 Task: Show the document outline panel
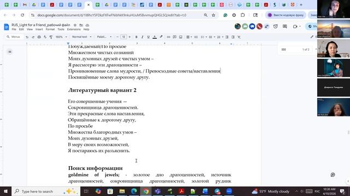[10, 52]
